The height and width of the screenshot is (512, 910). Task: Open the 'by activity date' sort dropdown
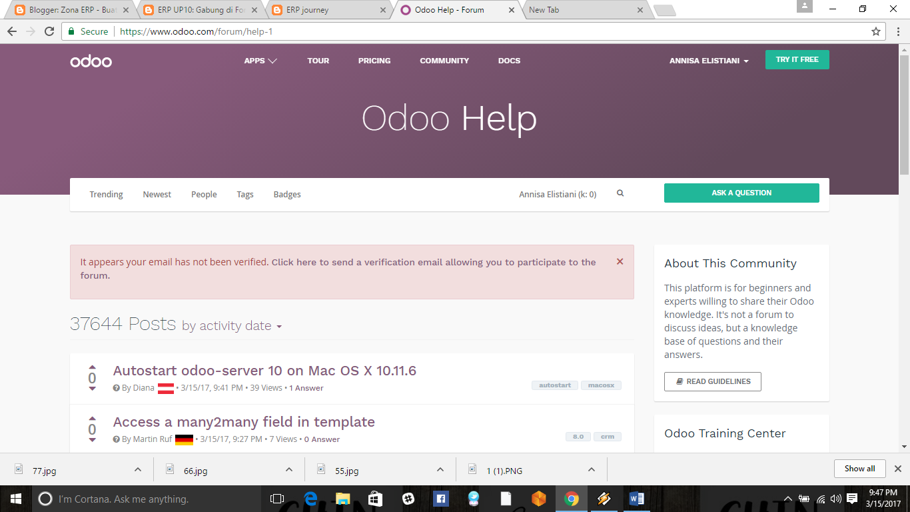tap(232, 326)
